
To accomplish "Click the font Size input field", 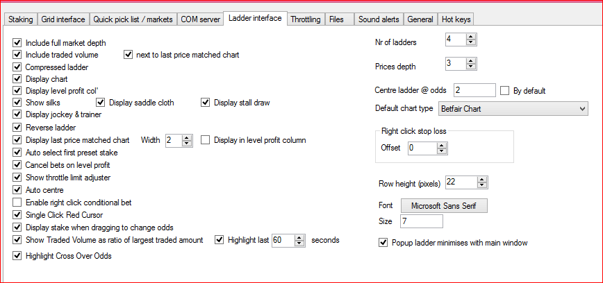I will (422, 221).
